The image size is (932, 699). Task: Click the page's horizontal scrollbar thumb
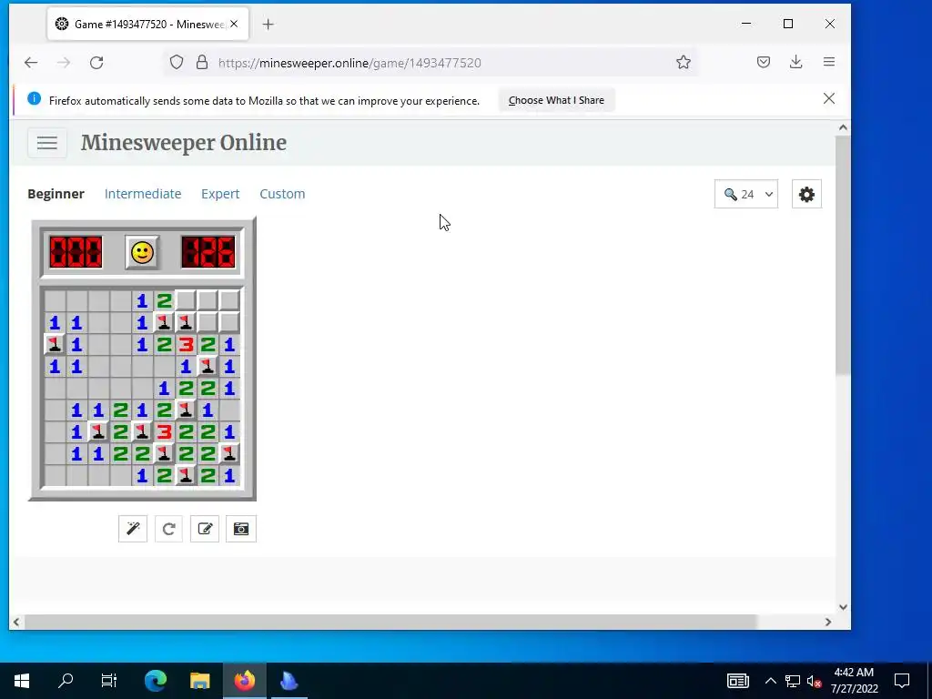390,622
